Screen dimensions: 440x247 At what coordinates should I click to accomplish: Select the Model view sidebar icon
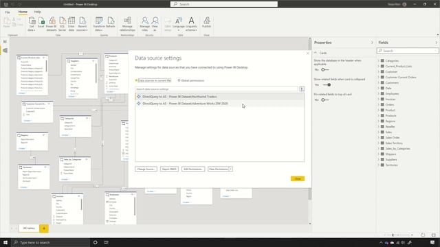pos(5,50)
